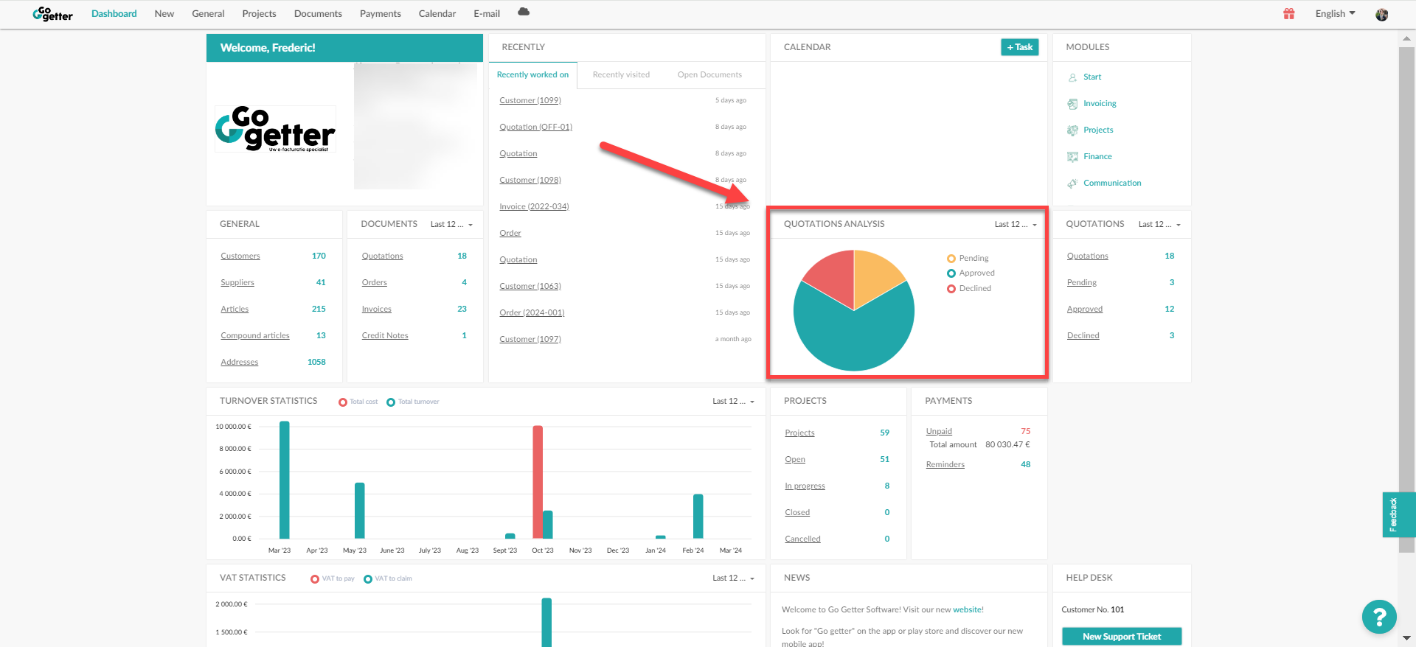Open Order (2024-001) recent item

click(532, 313)
